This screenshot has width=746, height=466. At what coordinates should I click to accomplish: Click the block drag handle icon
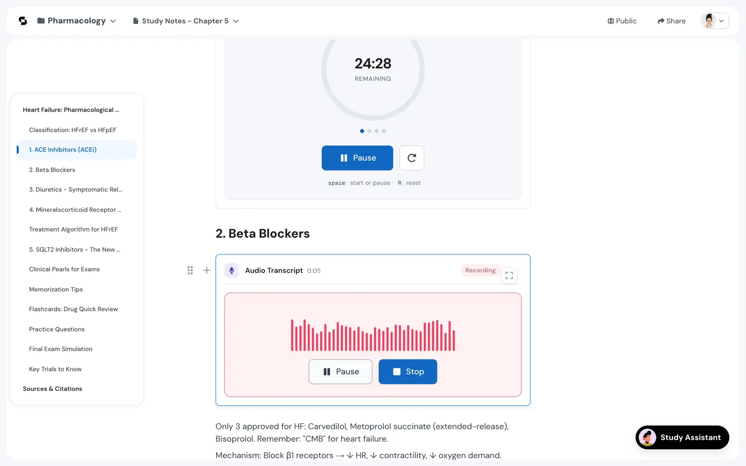pos(190,270)
